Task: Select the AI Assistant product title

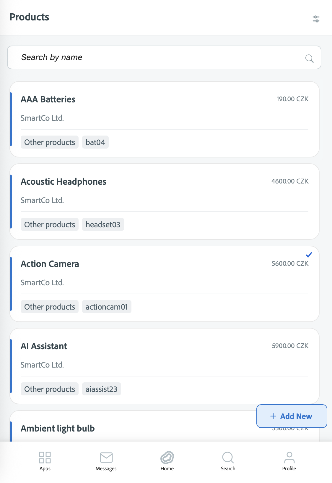Action: 44,346
